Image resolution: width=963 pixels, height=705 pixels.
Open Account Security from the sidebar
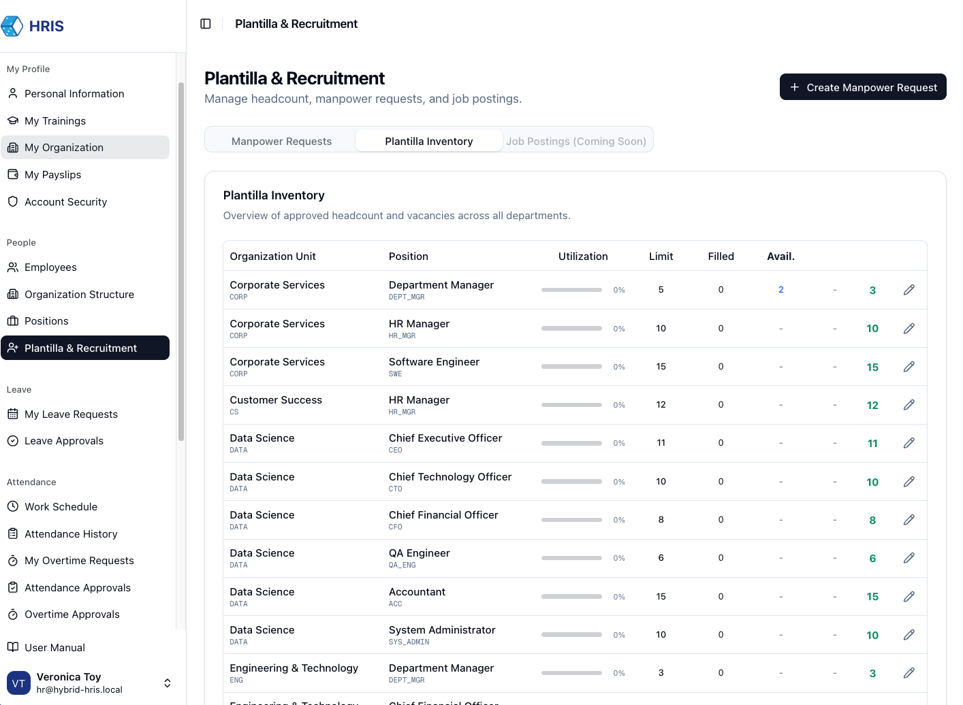[x=65, y=201]
